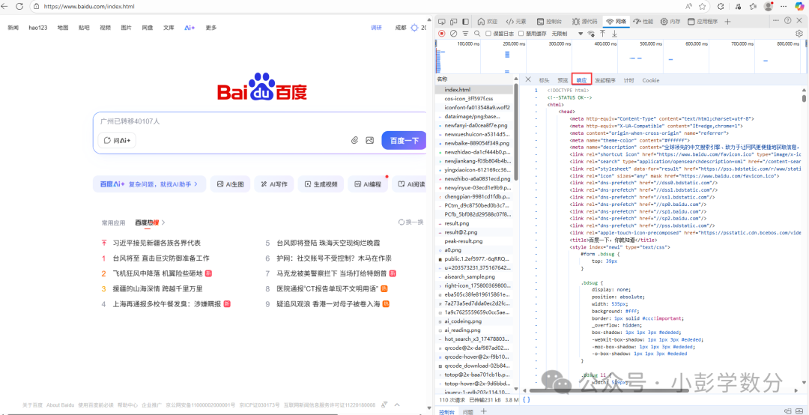Select request cos-icon_3ff597f.css in network list
809x415 pixels.
tap(469, 98)
